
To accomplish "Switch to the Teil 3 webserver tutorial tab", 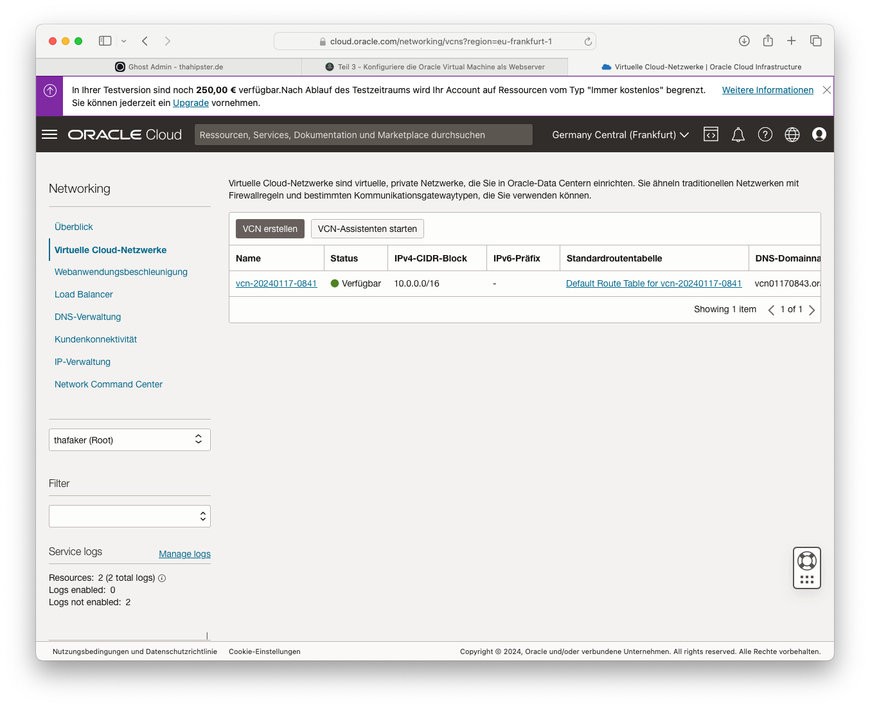I will point(435,67).
